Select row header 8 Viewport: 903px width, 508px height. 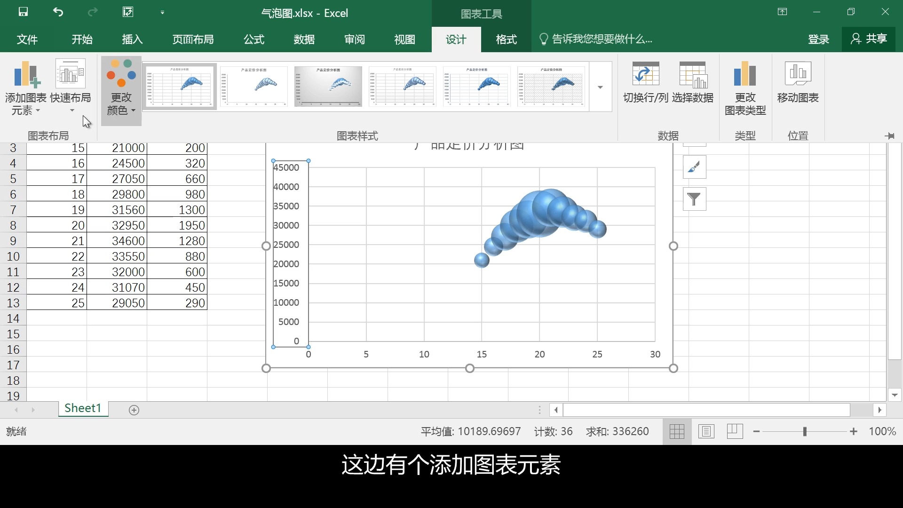[x=13, y=225]
